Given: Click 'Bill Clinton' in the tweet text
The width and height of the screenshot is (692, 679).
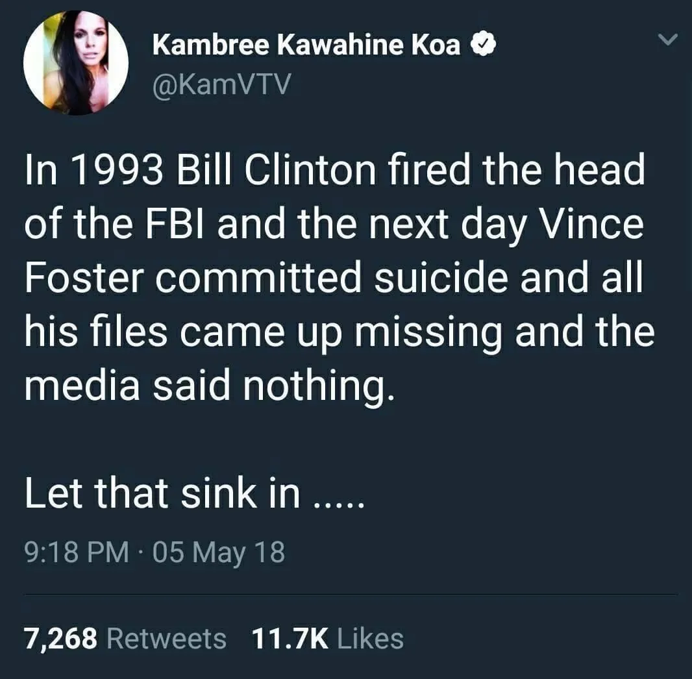Looking at the screenshot, I should [266, 171].
